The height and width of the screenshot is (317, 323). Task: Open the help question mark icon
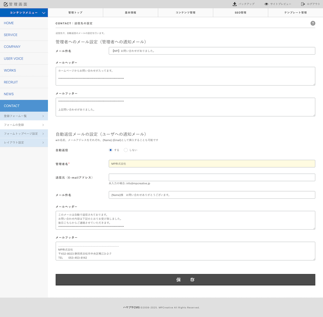tap(313, 23)
